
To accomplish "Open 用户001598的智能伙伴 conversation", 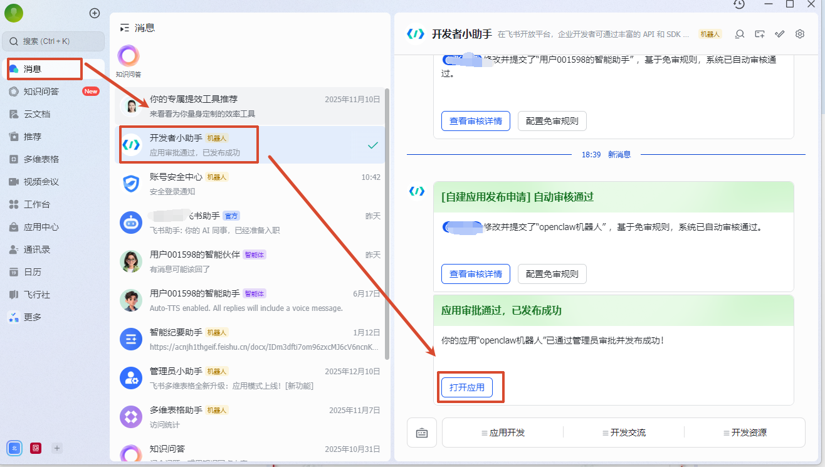I will pyautogui.click(x=249, y=261).
